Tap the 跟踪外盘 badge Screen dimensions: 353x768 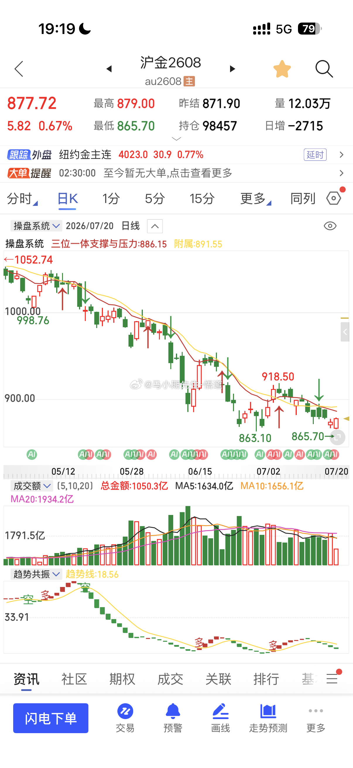pos(30,155)
